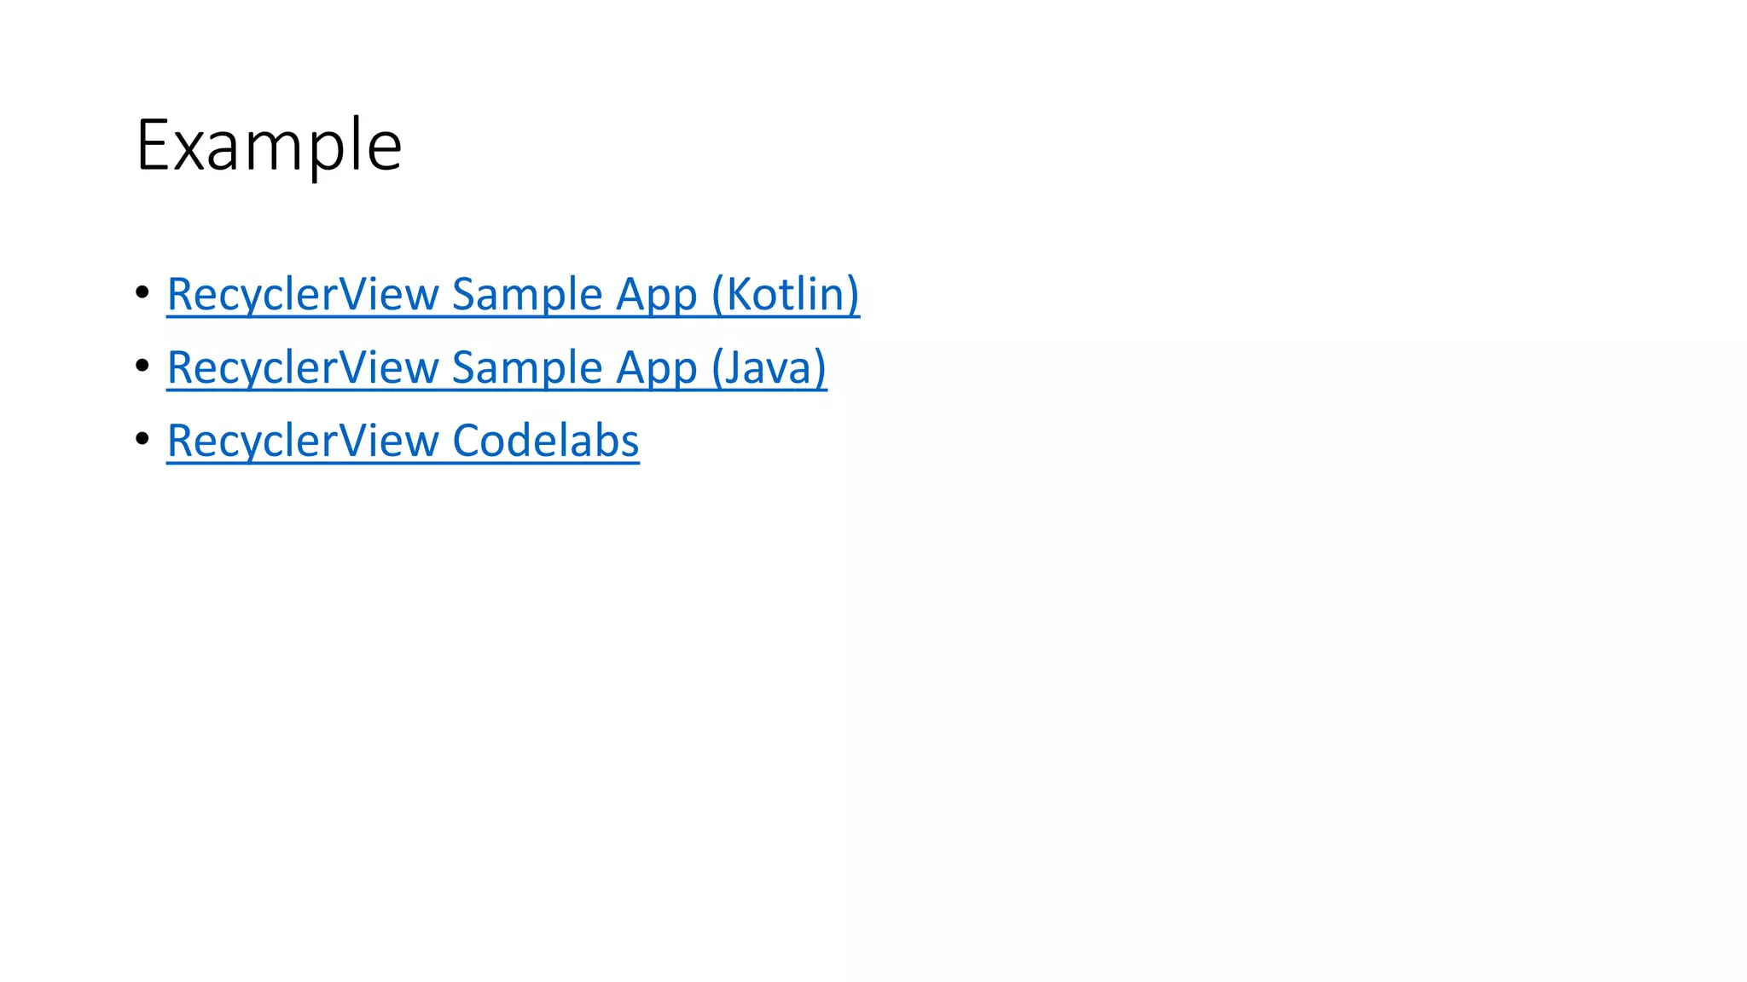The image size is (1747, 982).
Task: Click the word (Java) in the second link
Action: click(x=769, y=367)
